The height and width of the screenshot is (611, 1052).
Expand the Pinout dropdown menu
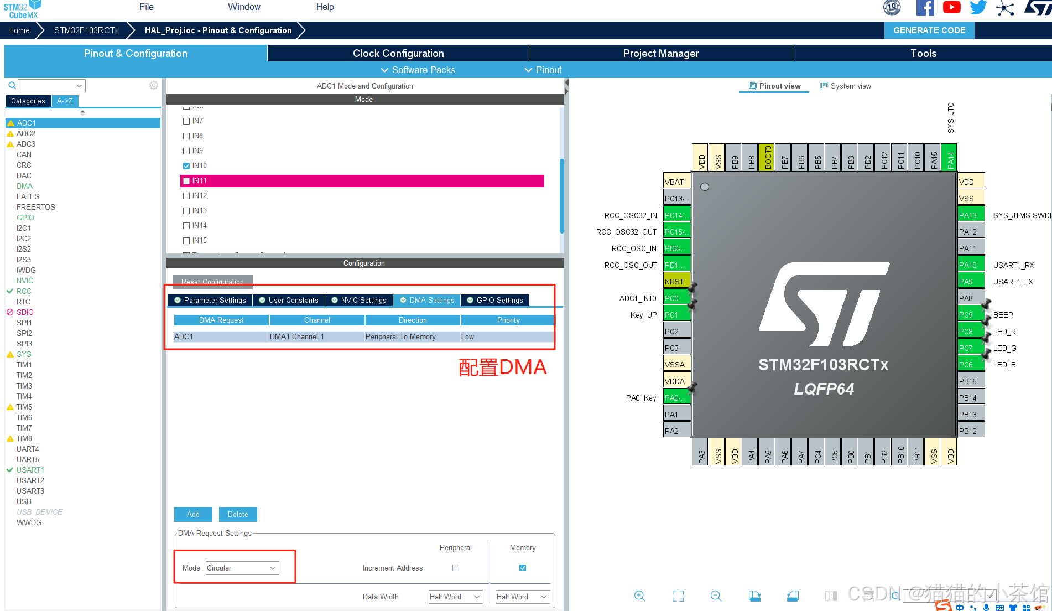[543, 70]
